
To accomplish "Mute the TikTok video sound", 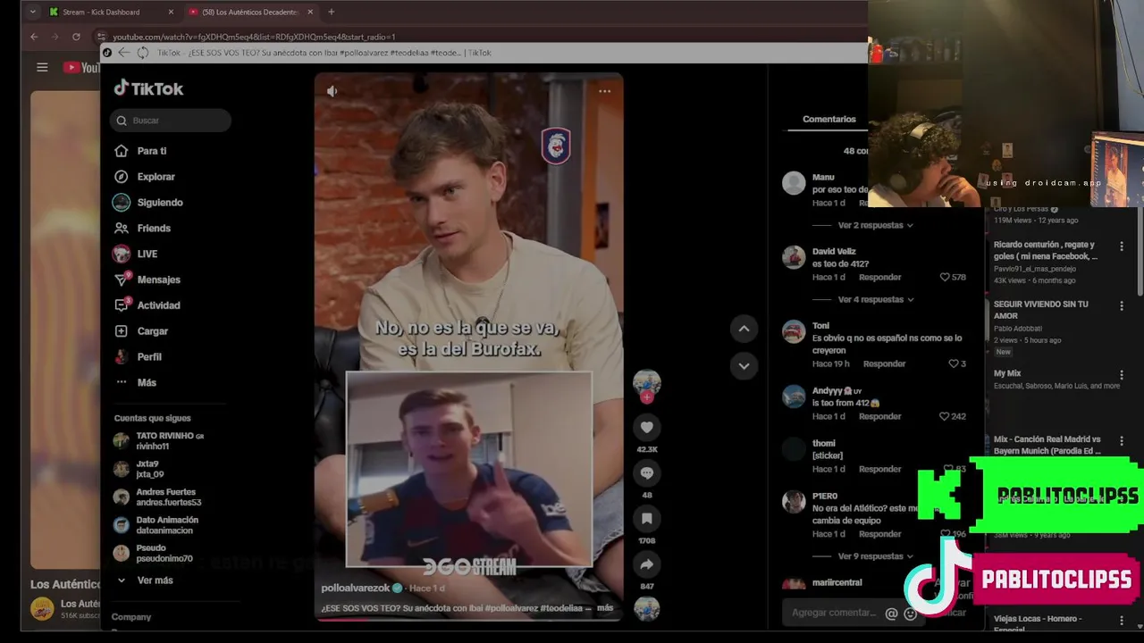I will (332, 91).
